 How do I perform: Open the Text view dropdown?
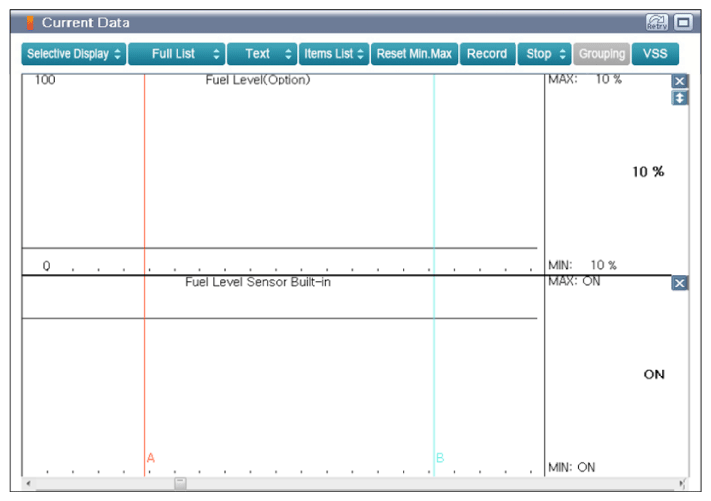tap(262, 54)
